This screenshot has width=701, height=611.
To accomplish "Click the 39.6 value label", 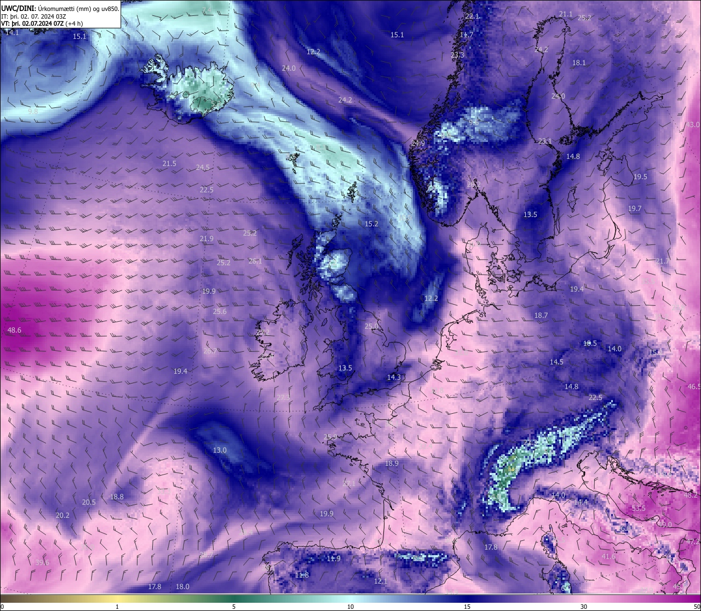I will (x=42, y=562).
